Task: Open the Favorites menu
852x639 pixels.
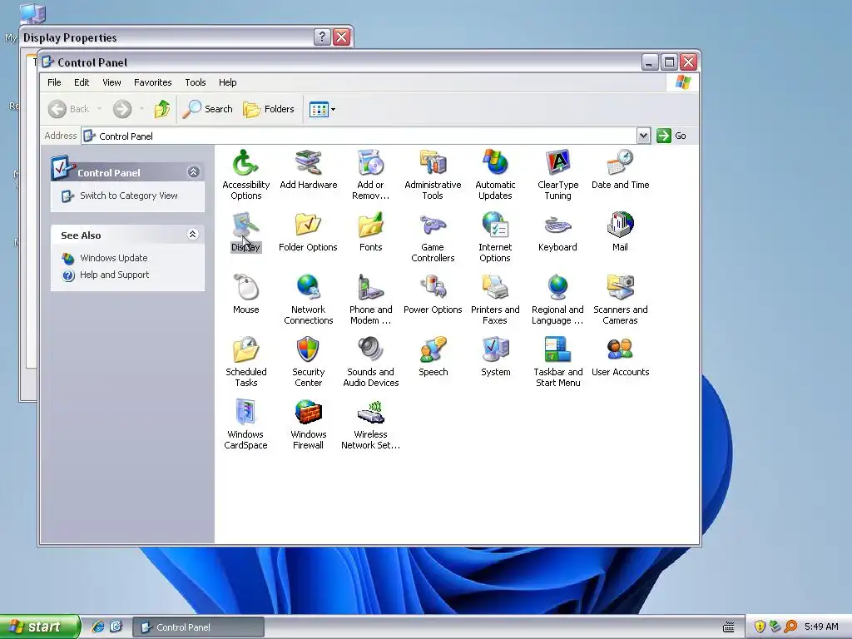Action: click(x=153, y=82)
